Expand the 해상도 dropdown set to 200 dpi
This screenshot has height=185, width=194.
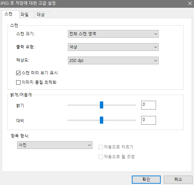click(x=113, y=61)
